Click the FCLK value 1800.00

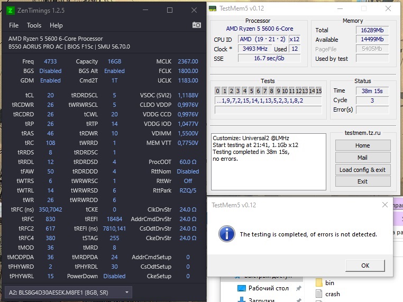tap(188, 71)
